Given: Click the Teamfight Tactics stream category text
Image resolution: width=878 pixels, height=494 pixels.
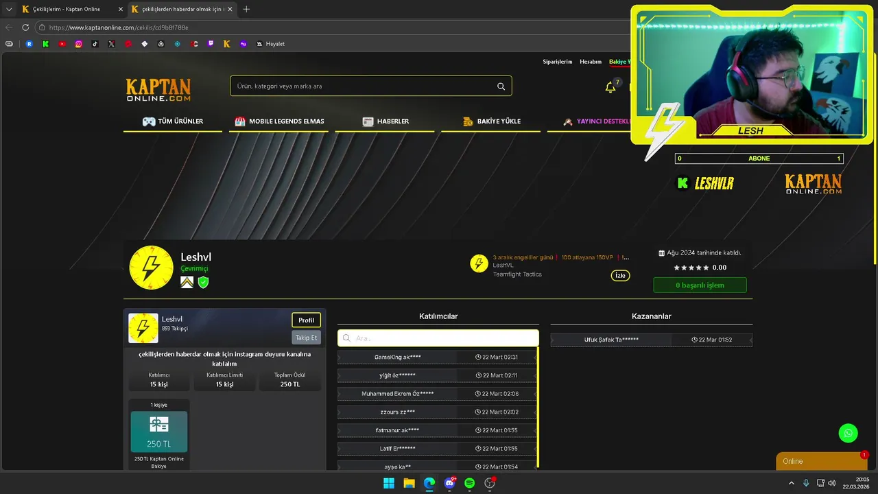Looking at the screenshot, I should coord(517,274).
